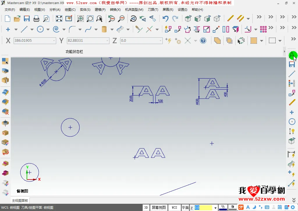The height and width of the screenshot is (211, 298).
Task: Toggle the 平面 plane button
Action: pos(185,208)
